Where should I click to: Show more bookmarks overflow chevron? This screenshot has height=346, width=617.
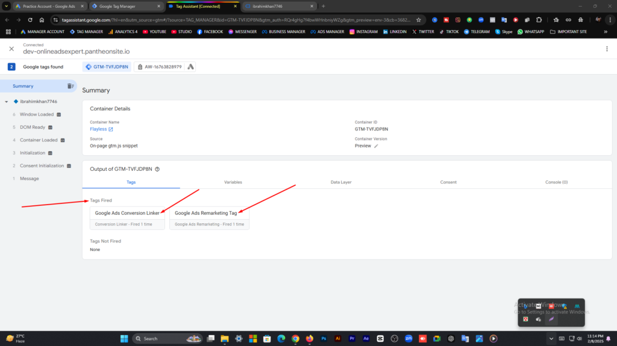click(x=606, y=32)
